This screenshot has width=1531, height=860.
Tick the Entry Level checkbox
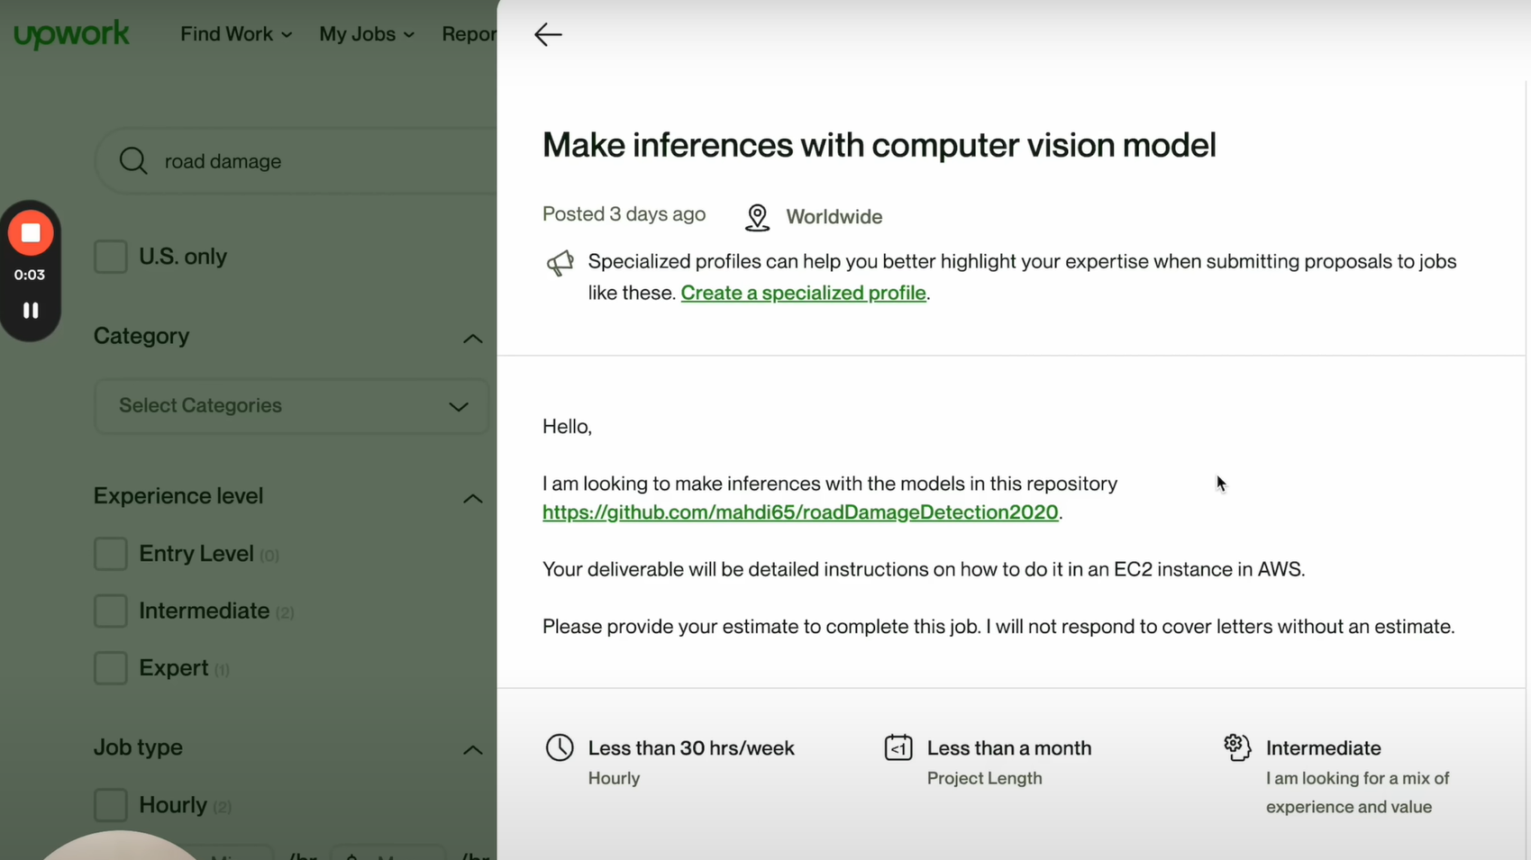111,554
